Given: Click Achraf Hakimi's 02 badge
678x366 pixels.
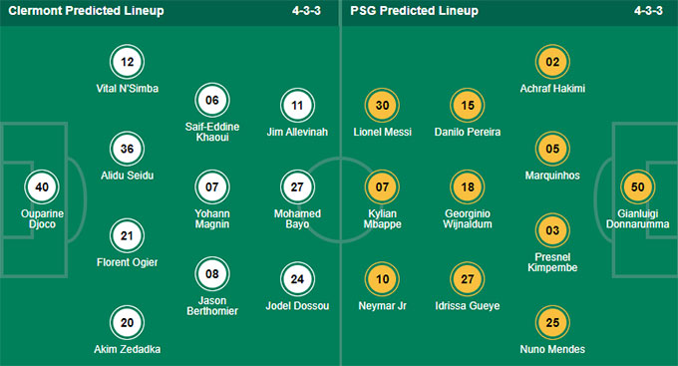Looking at the screenshot, I should pyautogui.click(x=552, y=62).
